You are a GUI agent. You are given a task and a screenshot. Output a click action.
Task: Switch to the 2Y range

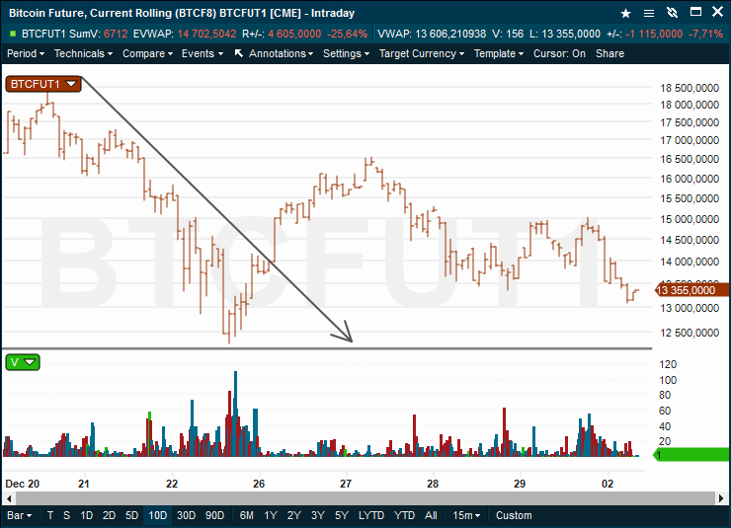pos(293,515)
